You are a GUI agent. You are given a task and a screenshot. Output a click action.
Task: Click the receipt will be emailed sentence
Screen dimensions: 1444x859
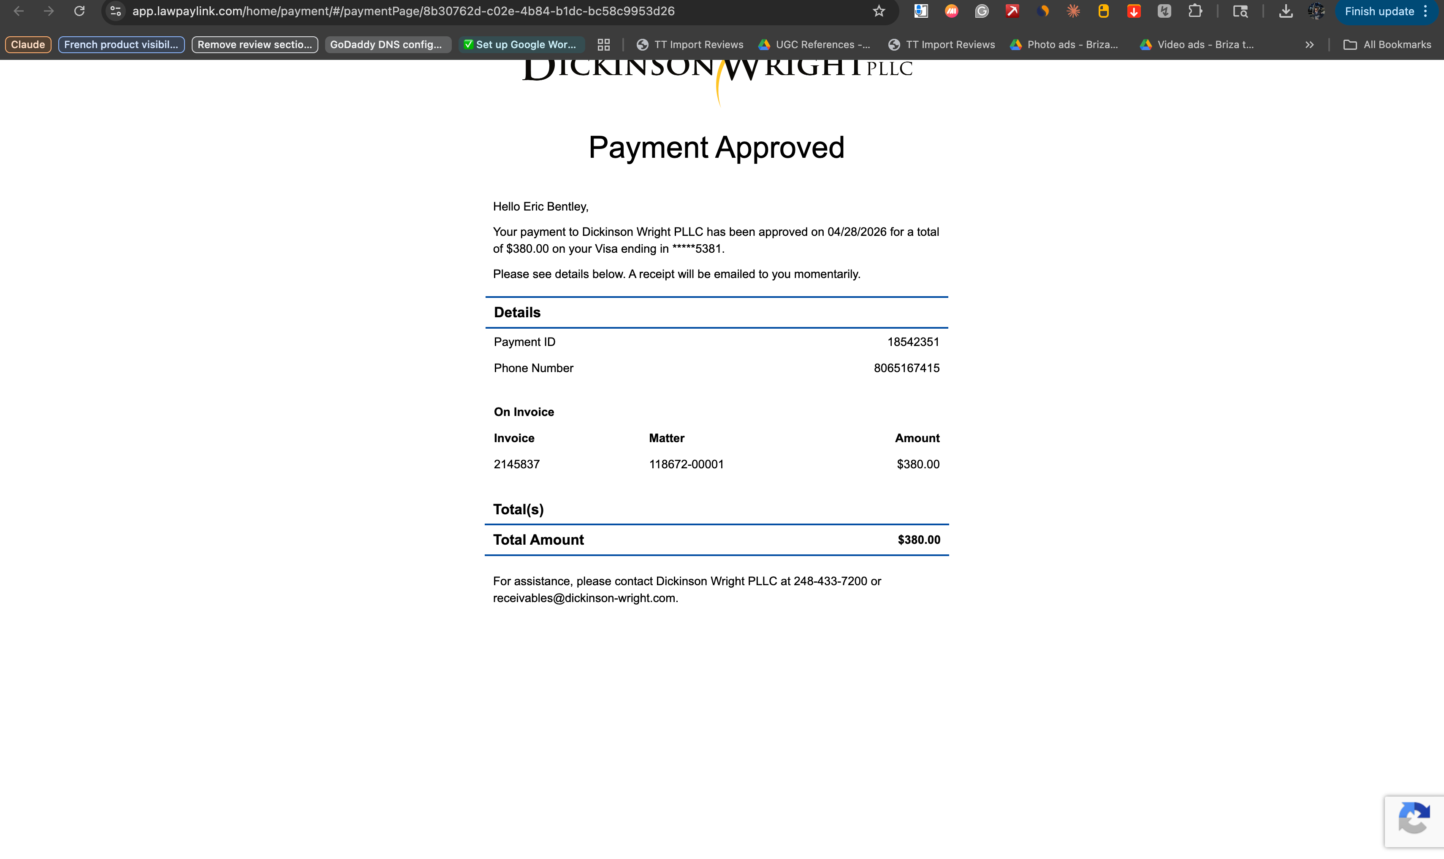coord(745,274)
